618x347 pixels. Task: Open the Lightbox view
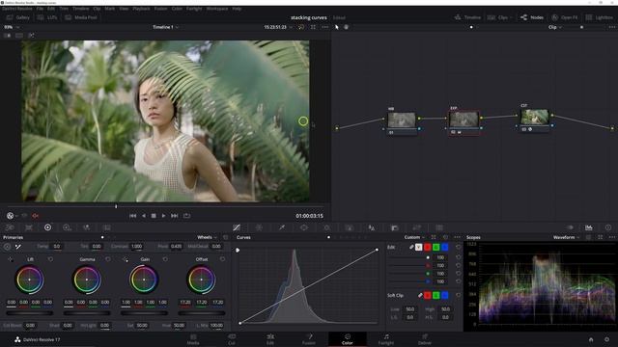[x=599, y=17]
